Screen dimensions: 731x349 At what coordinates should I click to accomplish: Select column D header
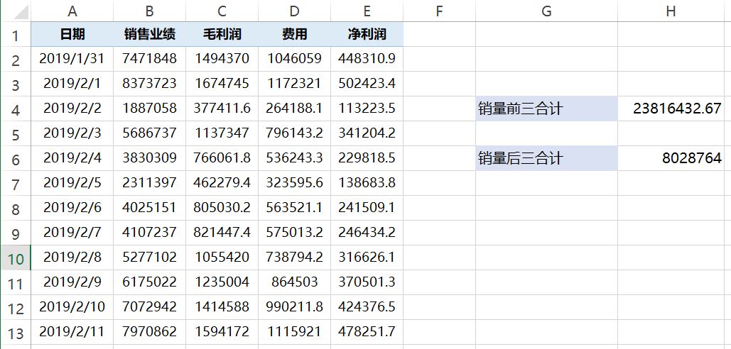[294, 11]
